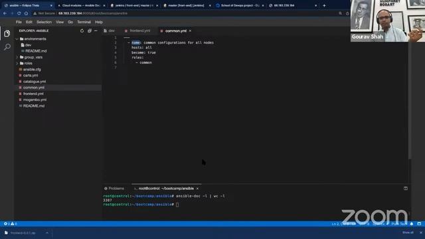Viewport: 425px width, 239px height.
Task: Open a new browser tab
Action: (324, 5)
